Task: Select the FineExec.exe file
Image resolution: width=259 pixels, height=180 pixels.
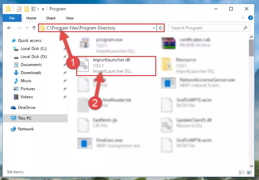Action: tap(109, 143)
